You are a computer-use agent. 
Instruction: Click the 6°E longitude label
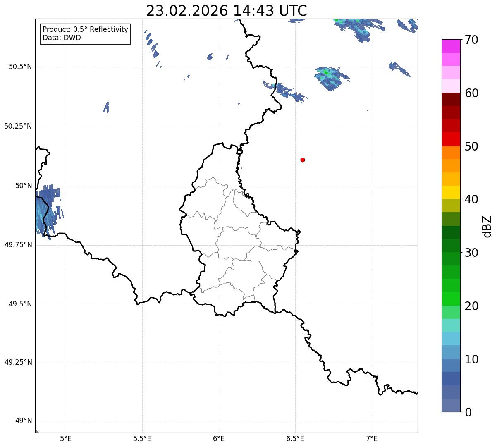(x=219, y=438)
